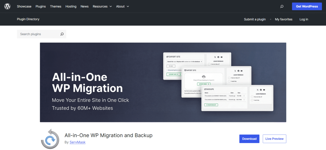
Task: Open the WordPress logo home link
Action: (x=7, y=6)
